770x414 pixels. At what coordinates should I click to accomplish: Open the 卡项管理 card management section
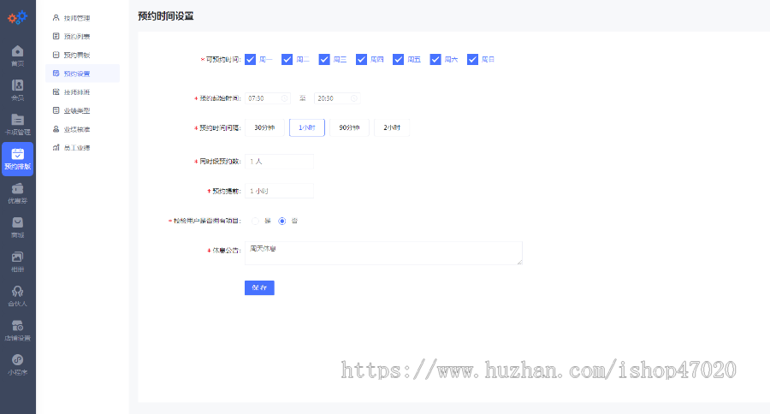[x=18, y=125]
